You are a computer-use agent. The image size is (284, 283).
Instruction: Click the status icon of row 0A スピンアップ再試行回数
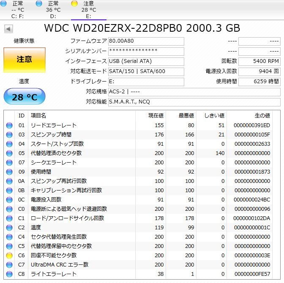tap(9, 181)
